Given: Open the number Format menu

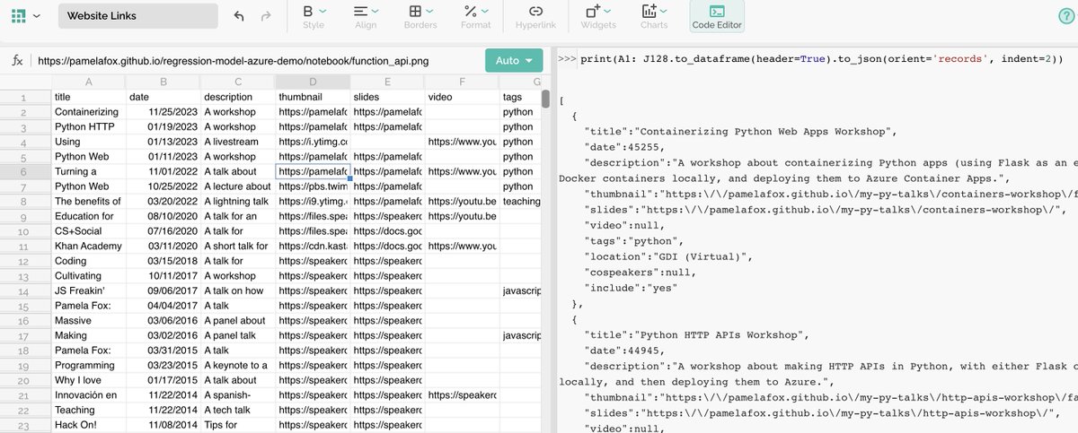Looking at the screenshot, I should pyautogui.click(x=476, y=17).
